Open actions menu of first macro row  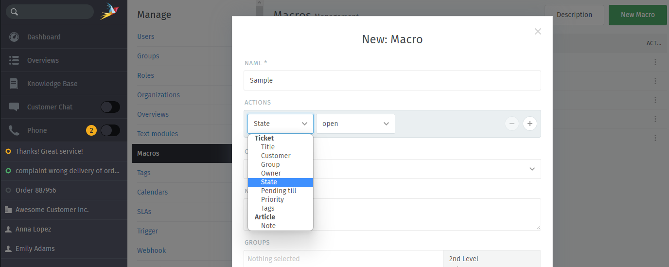655,62
